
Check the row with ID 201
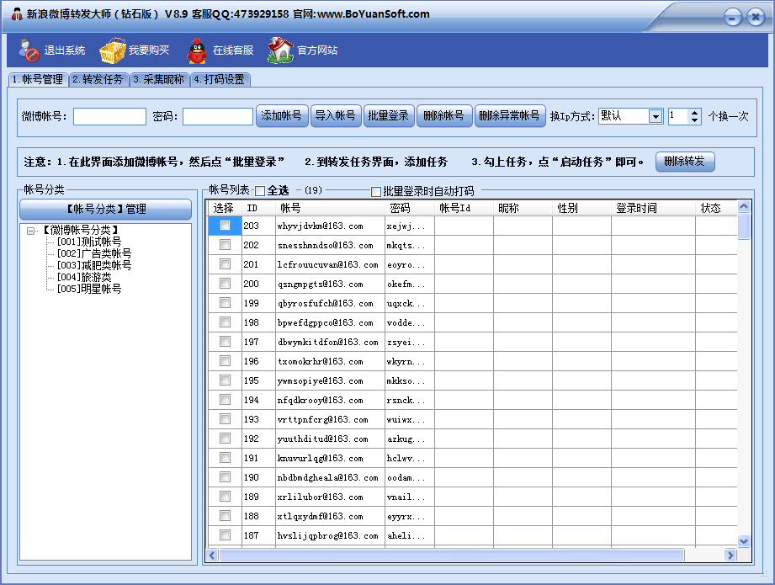point(225,264)
